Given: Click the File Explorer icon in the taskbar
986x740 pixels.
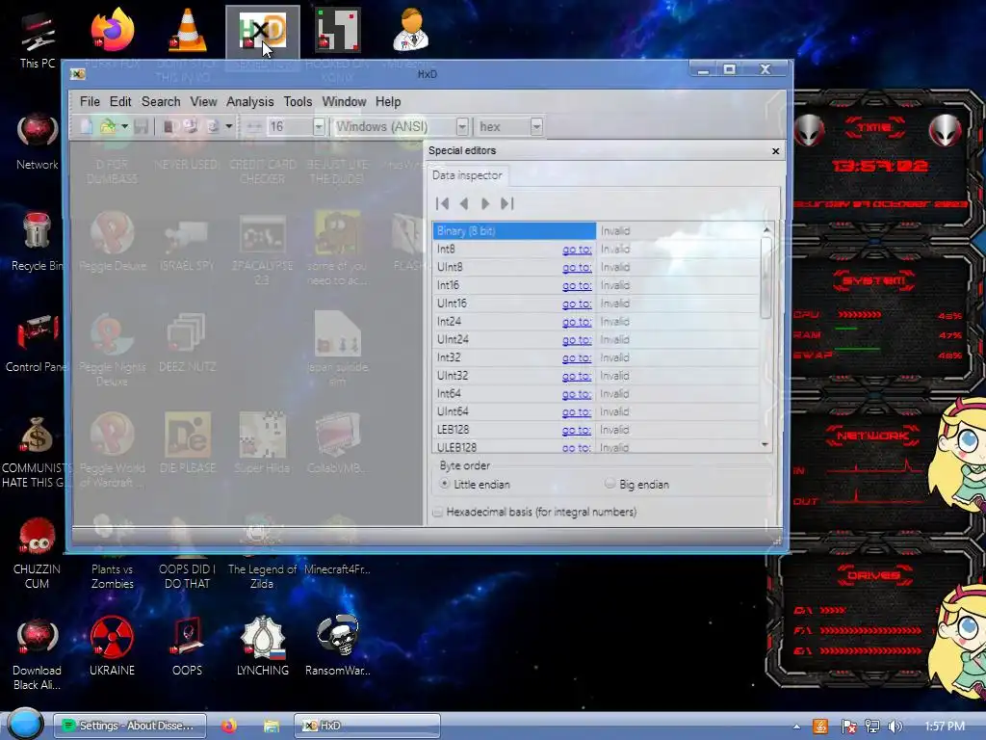Looking at the screenshot, I should click(x=271, y=726).
